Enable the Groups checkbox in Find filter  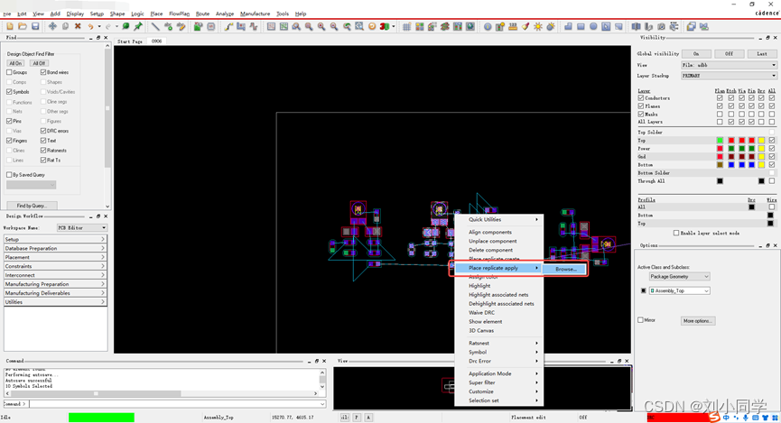click(10, 72)
